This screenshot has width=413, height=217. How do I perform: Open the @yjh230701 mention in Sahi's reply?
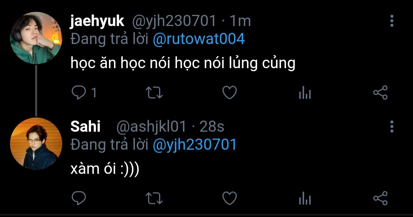[x=195, y=145]
